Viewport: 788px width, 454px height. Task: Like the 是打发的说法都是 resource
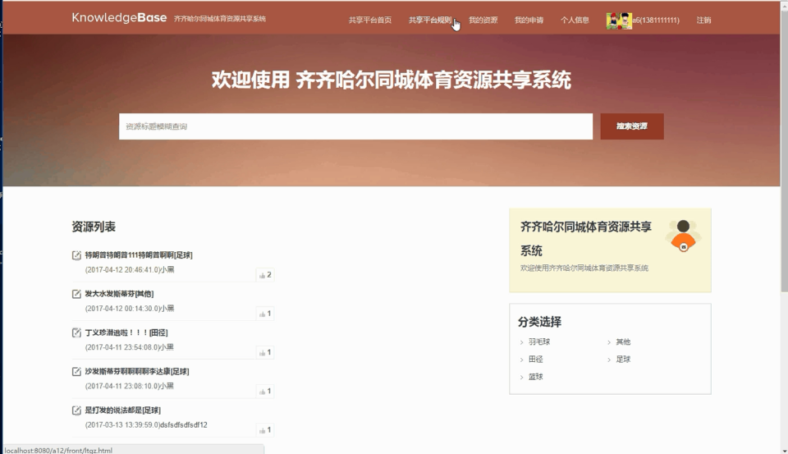(x=265, y=430)
